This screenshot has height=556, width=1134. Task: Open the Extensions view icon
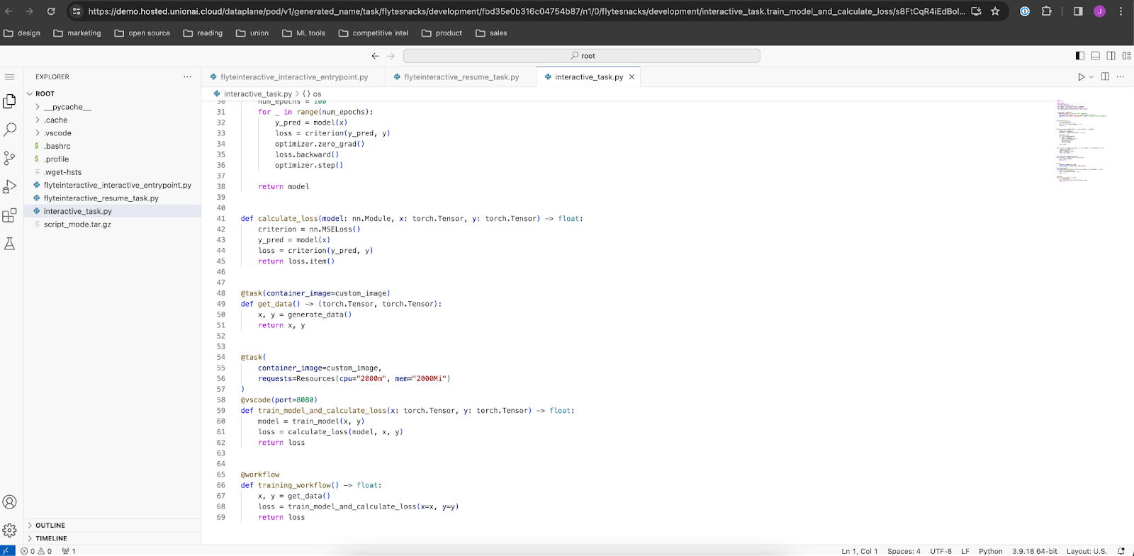[x=10, y=215]
